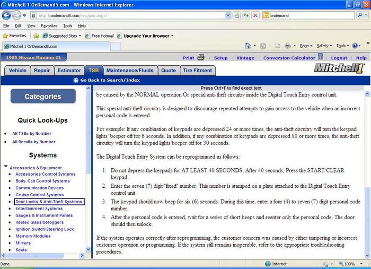The width and height of the screenshot is (371, 269).
Task: Open the Tools menu in menu bar
Action: [68, 26]
